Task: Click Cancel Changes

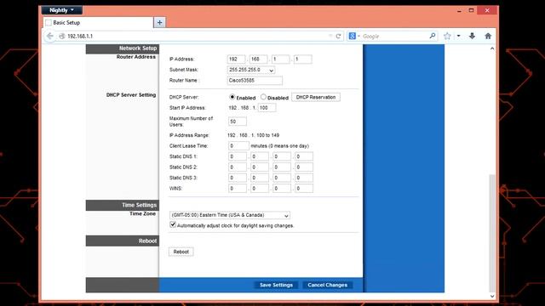Action: (x=327, y=285)
